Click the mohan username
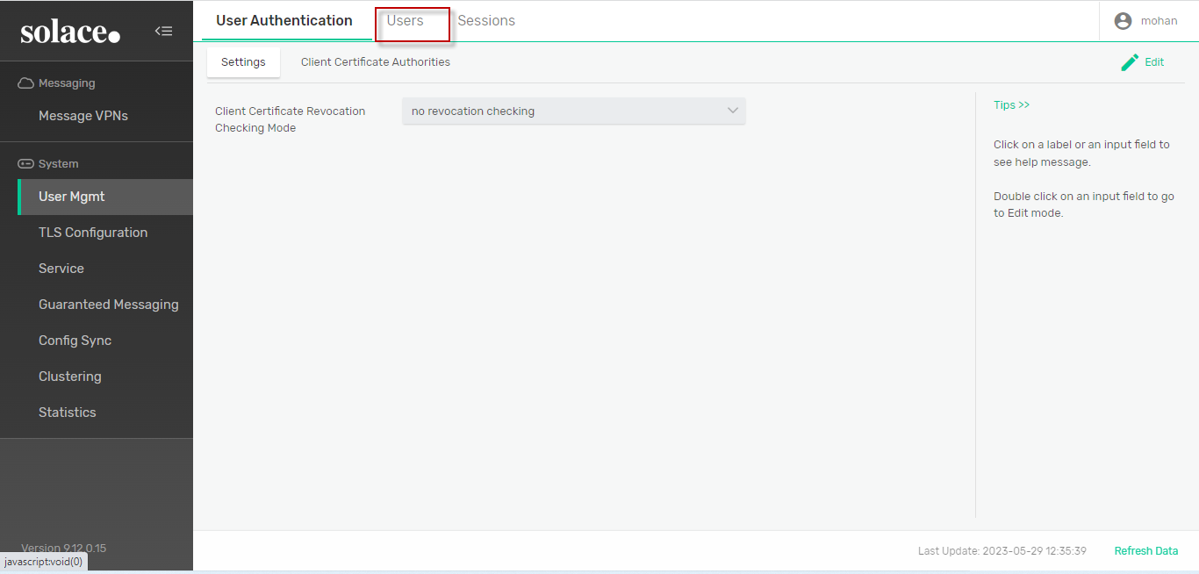The image size is (1199, 574). tap(1160, 21)
